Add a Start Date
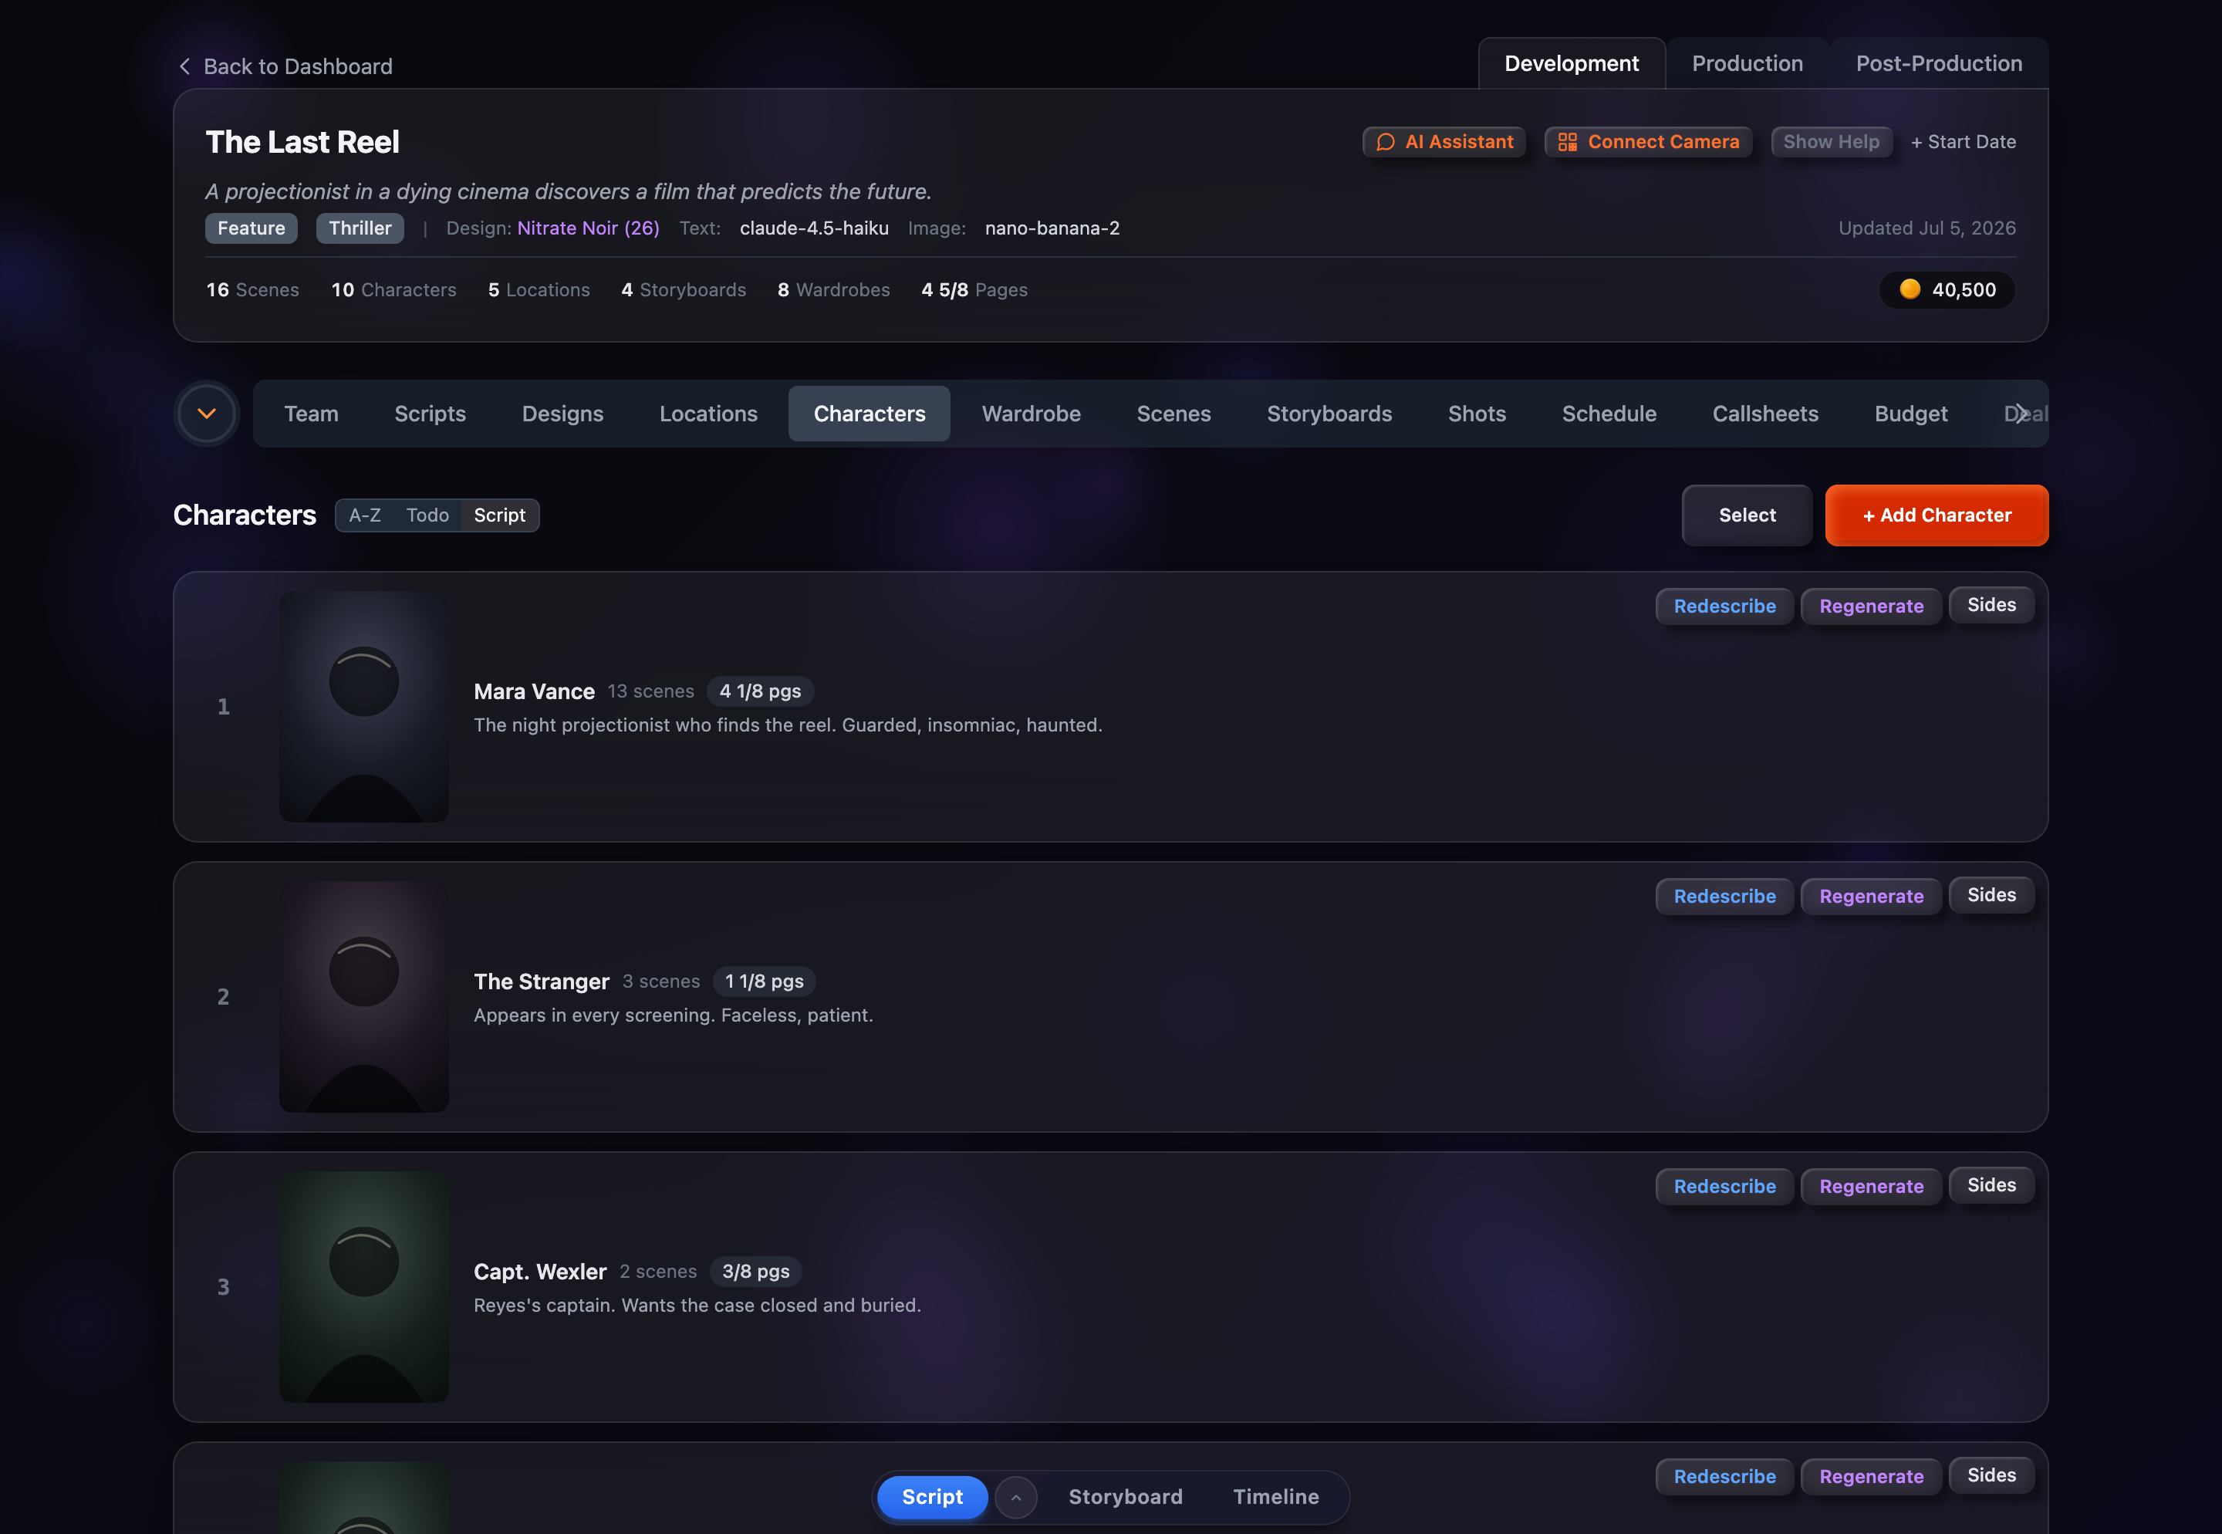This screenshot has width=2222, height=1534. [1963, 142]
